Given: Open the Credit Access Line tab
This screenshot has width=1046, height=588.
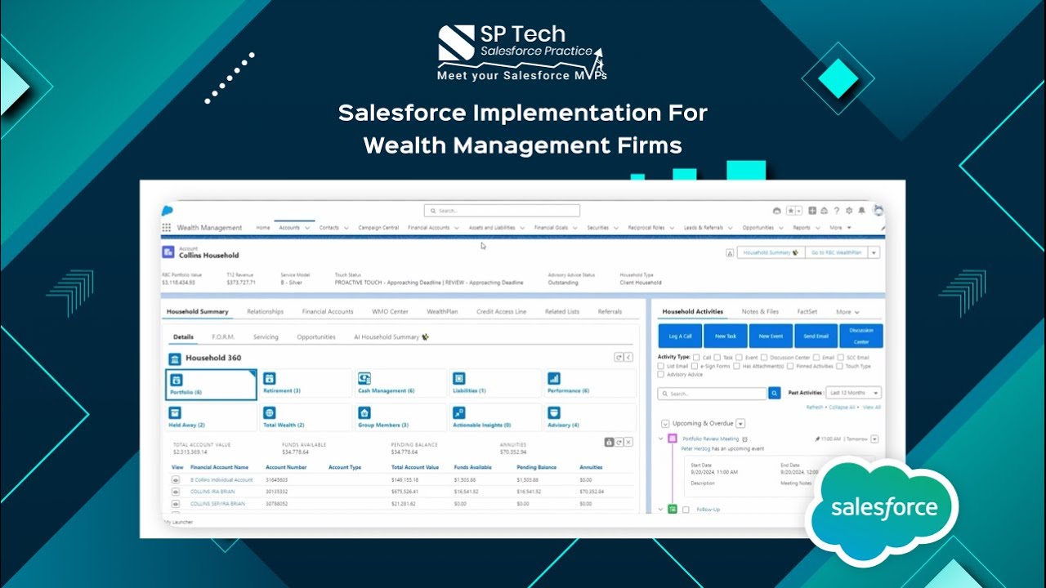Looking at the screenshot, I should 502,312.
